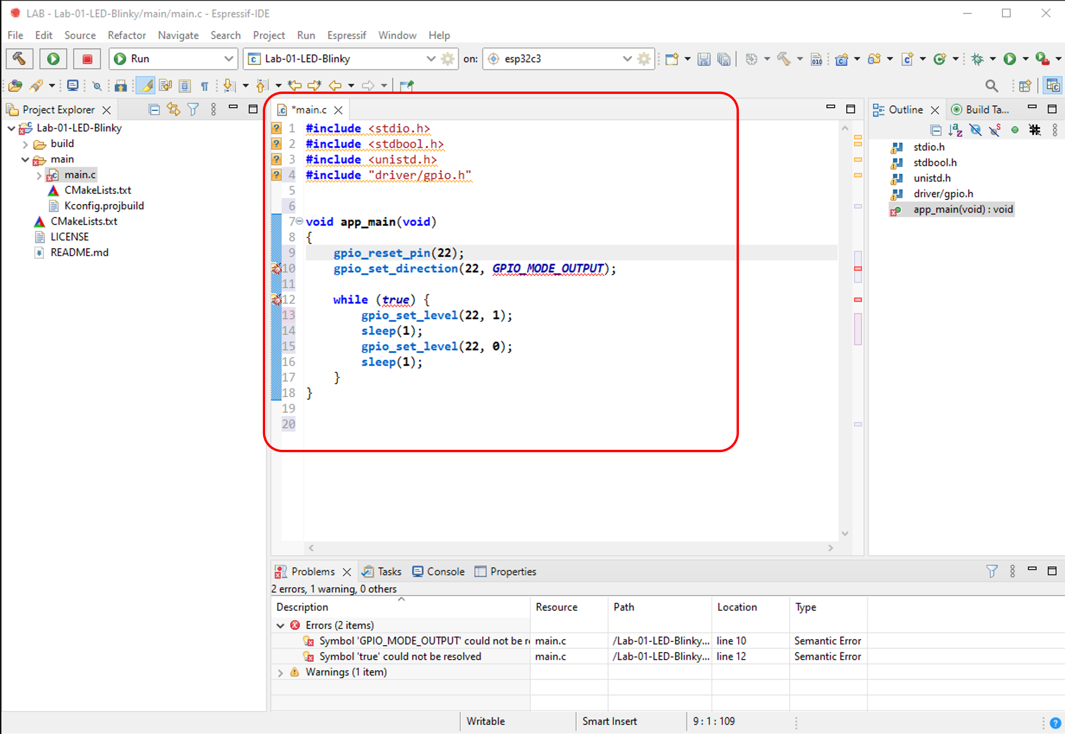
Task: Open CMakeLists.txt inside the main folder
Action: click(97, 190)
